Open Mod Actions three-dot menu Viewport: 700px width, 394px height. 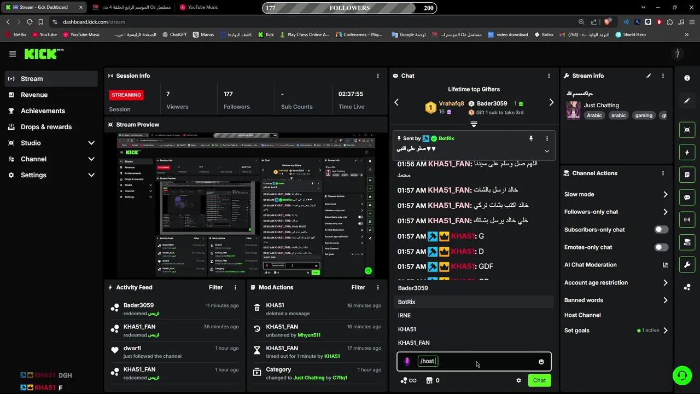pos(378,287)
